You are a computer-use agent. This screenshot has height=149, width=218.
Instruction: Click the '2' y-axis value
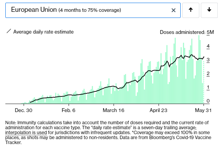point(208,74)
